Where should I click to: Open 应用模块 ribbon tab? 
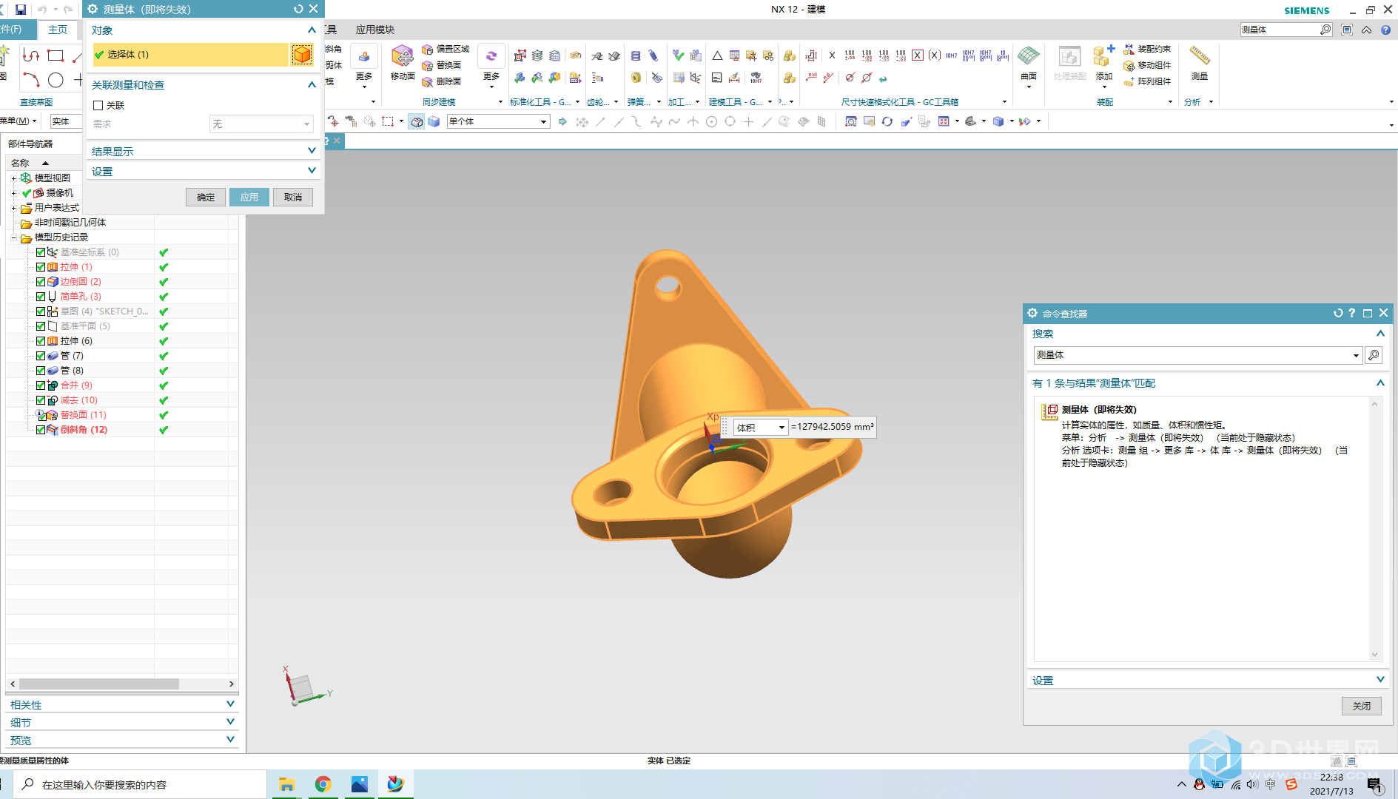pos(375,30)
